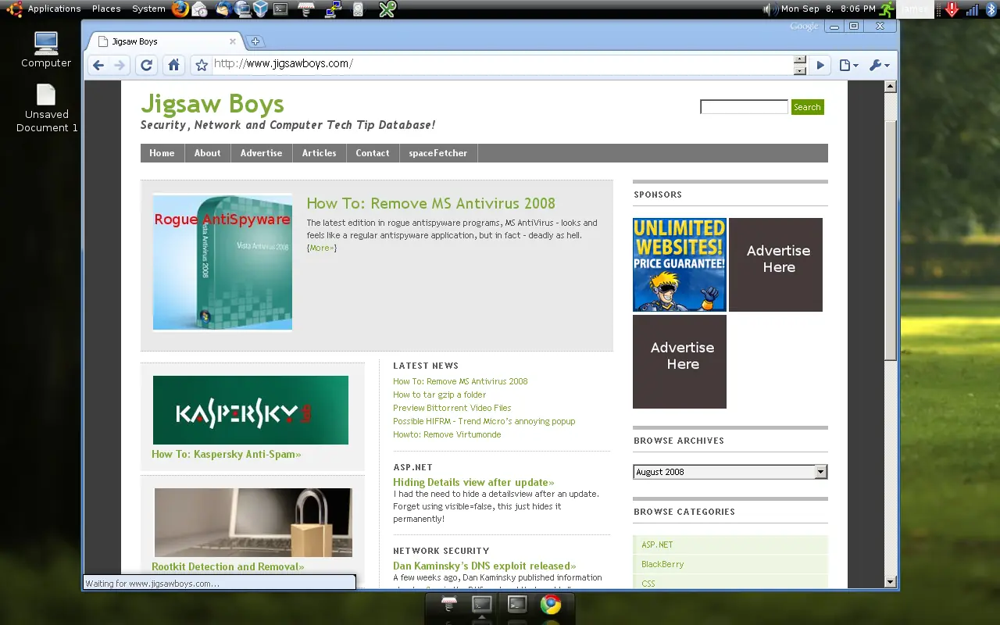Open the System menu
The height and width of the screenshot is (625, 1000).
click(x=148, y=9)
